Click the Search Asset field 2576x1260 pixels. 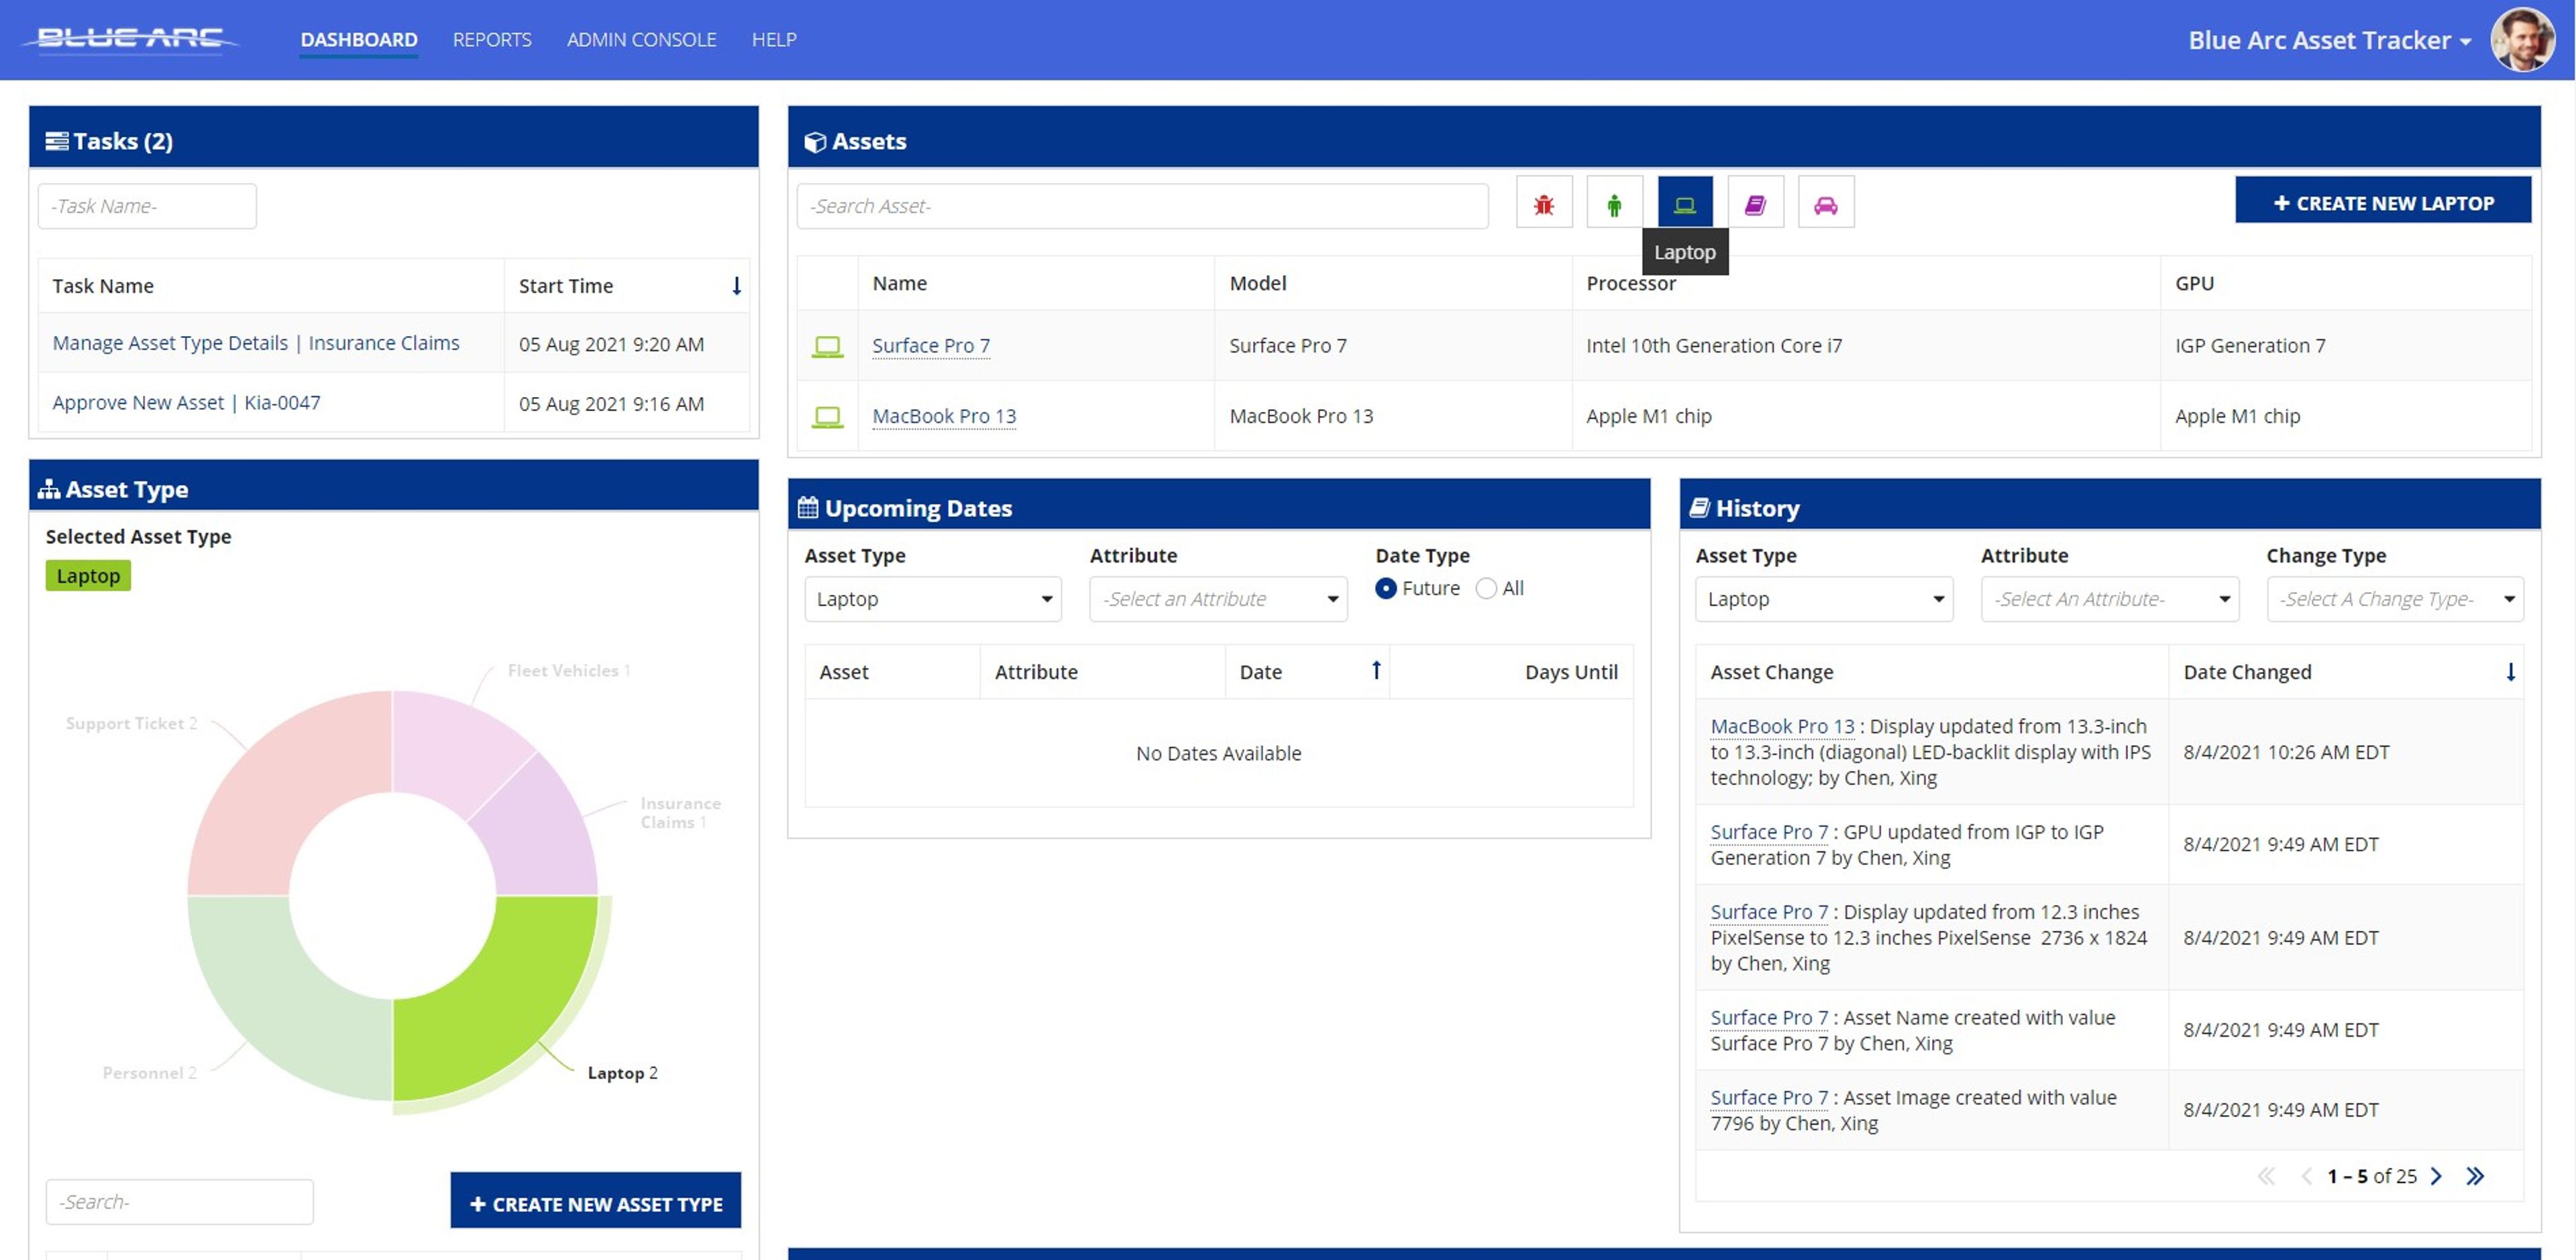1142,206
